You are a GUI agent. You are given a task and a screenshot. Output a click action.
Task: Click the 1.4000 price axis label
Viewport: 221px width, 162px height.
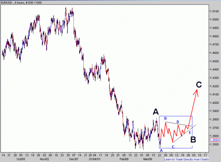(215, 103)
